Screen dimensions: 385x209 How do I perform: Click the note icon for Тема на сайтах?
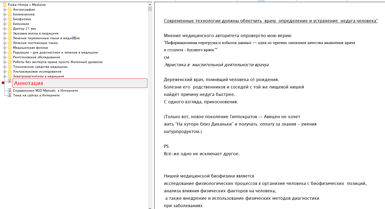click(10, 95)
